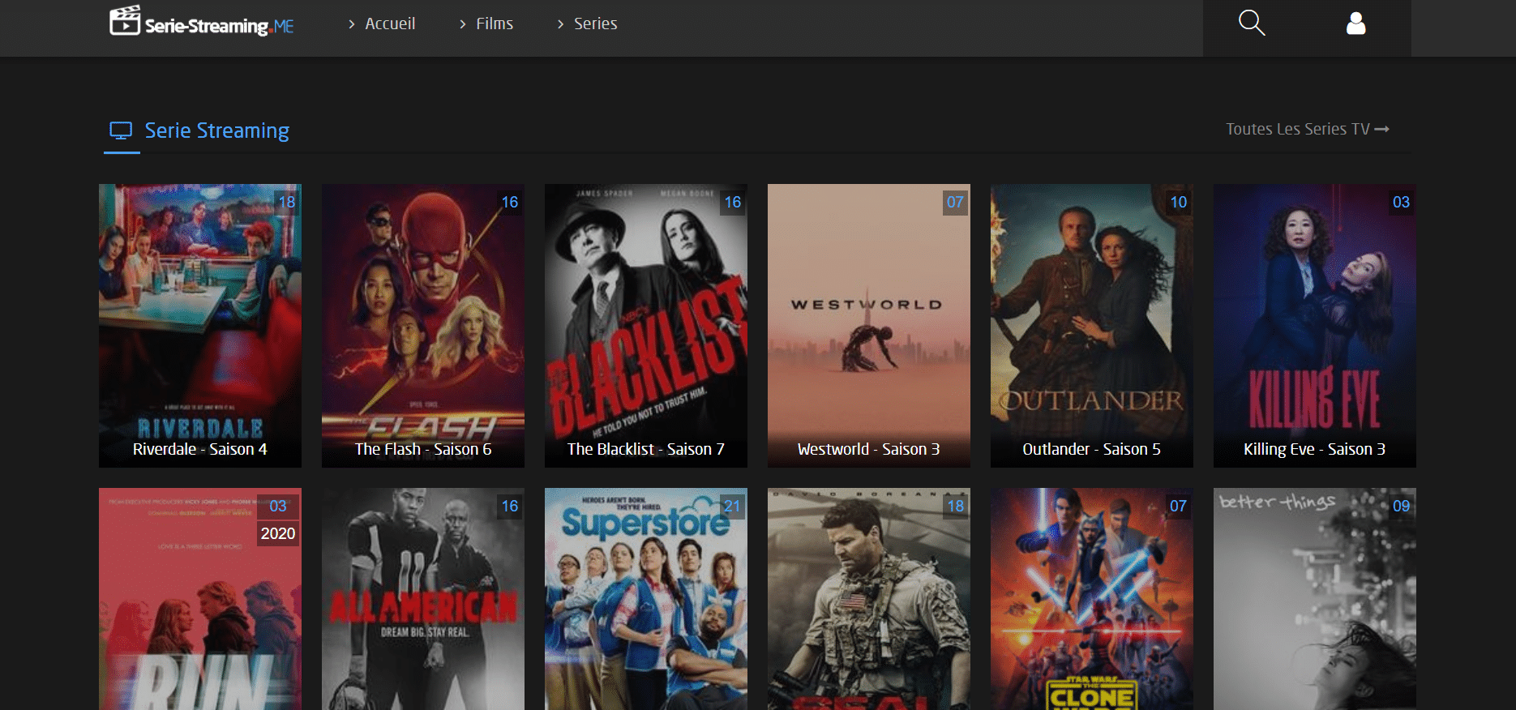Image resolution: width=1516 pixels, height=710 pixels.
Task: Open the Star Wars Clone Wars poster
Action: click(1092, 599)
